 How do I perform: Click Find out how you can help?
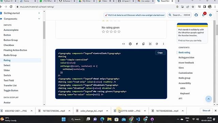coord(190,41)
